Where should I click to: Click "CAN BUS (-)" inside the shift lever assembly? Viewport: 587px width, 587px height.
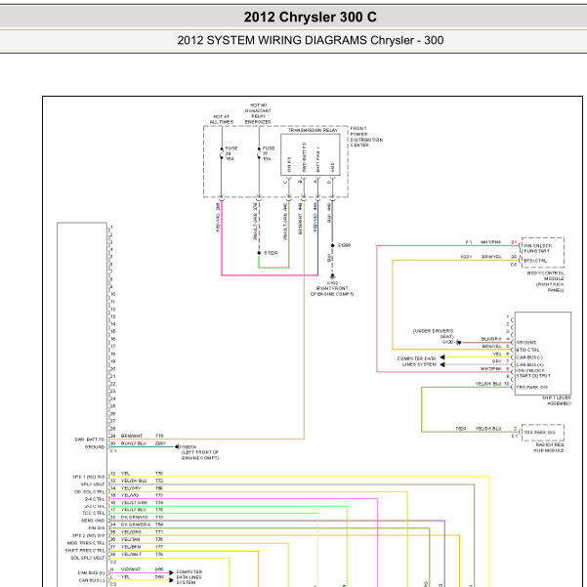[529, 357]
